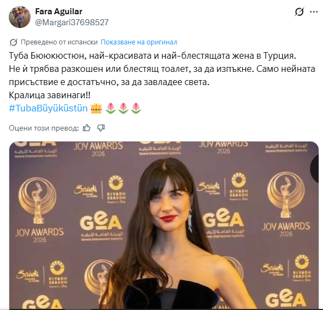Open the #TubaBüyüküstün hashtag

(x=48, y=108)
